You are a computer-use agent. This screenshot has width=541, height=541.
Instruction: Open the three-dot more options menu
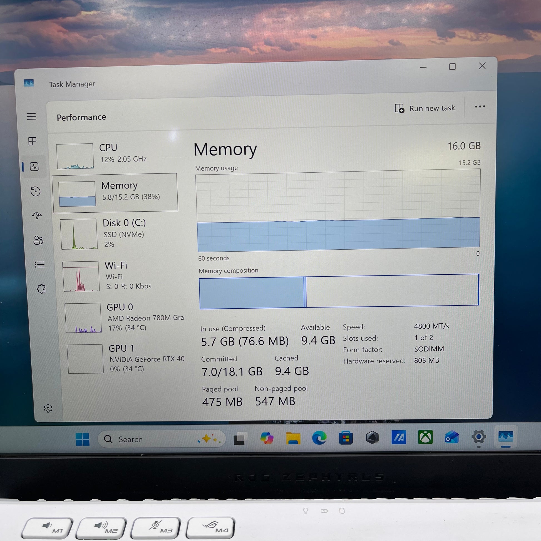(480, 106)
